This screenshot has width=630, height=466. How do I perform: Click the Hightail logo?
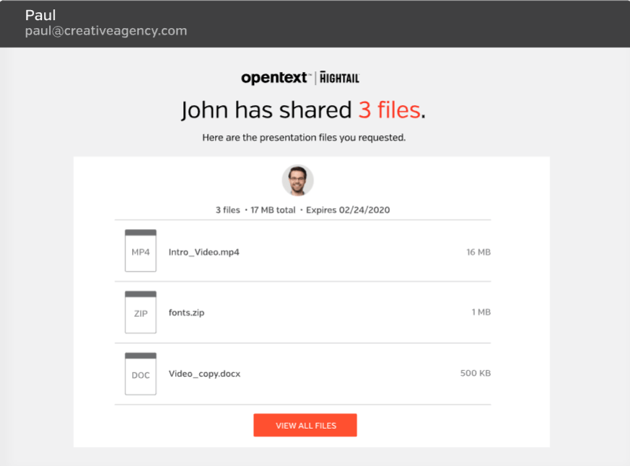pyautogui.click(x=339, y=77)
